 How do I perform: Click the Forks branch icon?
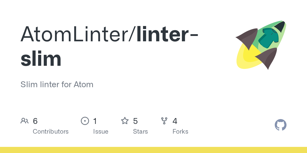pyautogui.click(x=164, y=121)
